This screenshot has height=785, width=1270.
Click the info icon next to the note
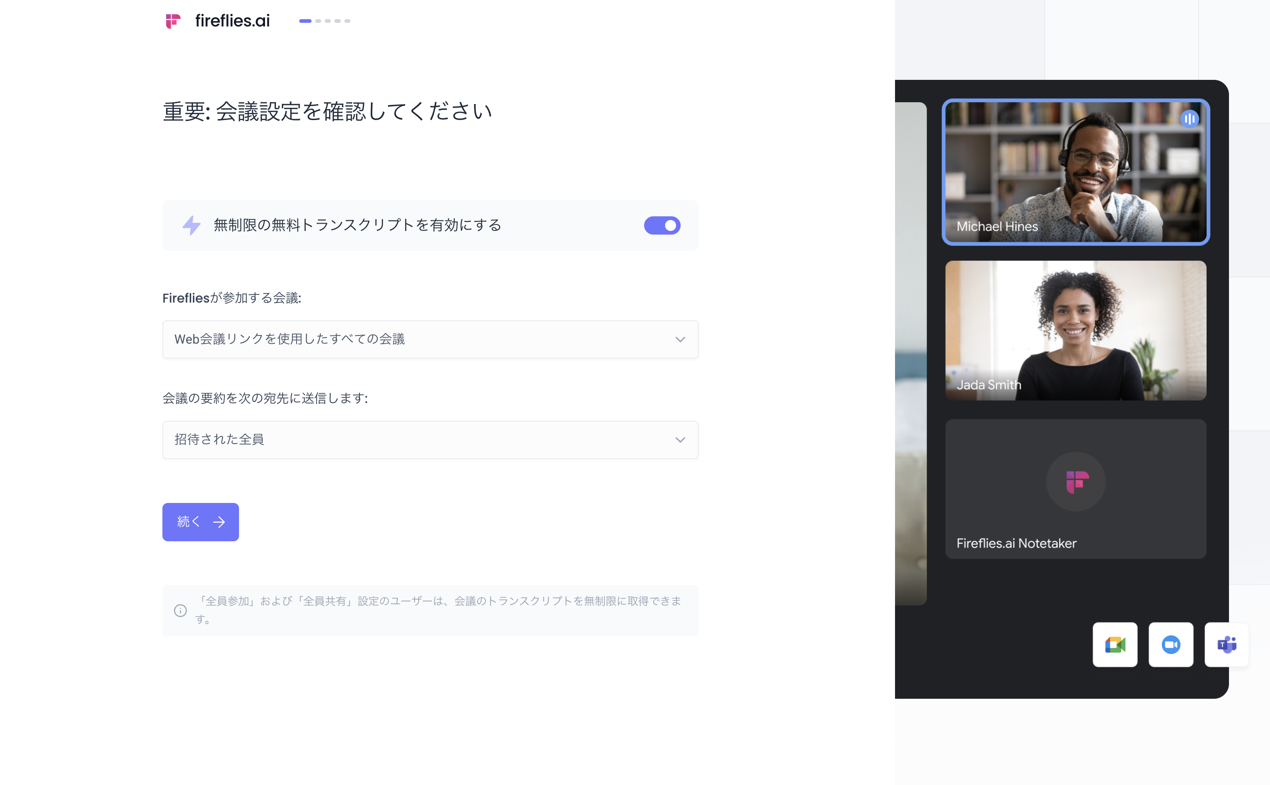click(x=181, y=611)
